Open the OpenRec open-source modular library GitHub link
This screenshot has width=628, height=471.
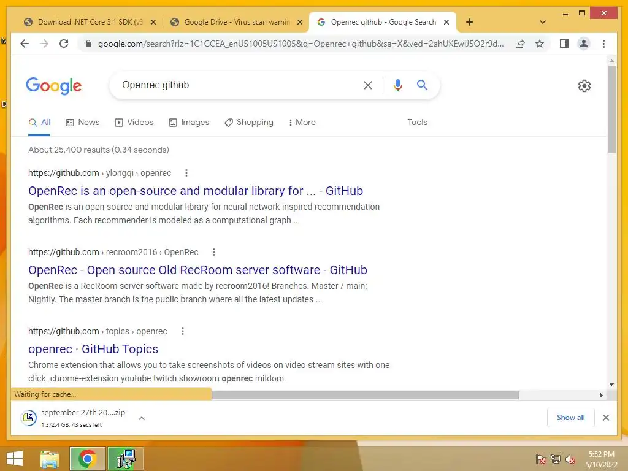196,191
